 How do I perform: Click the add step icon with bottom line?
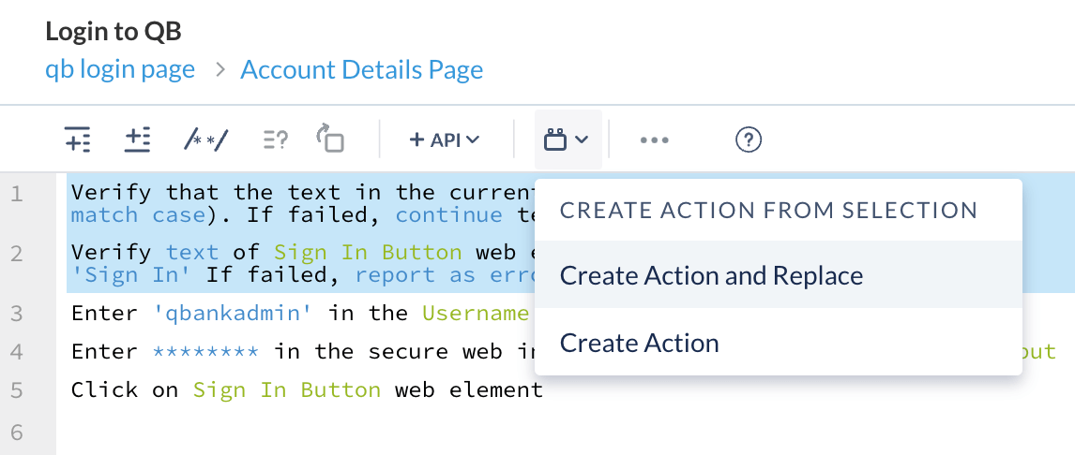coord(138,139)
